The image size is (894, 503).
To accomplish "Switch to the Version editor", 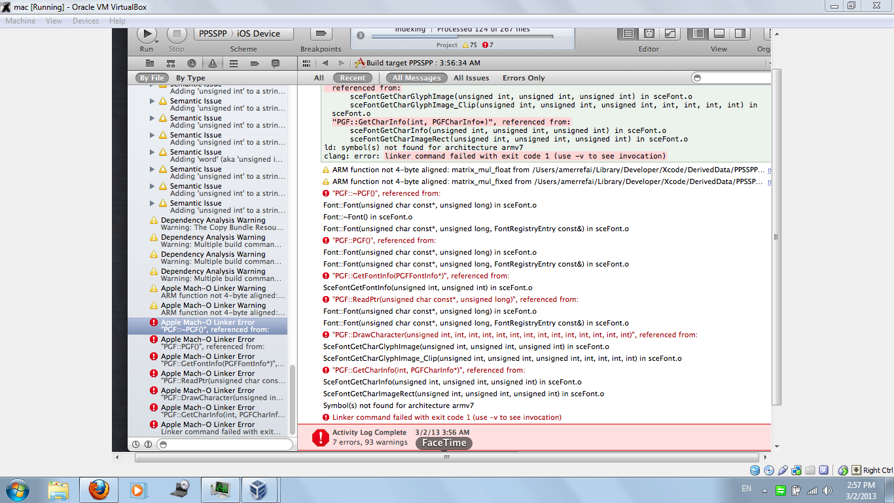I will [670, 33].
